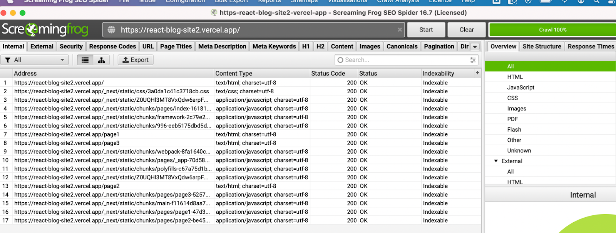Viewport: 616px width, 233px height.
Task: Open the Security tab
Action: click(x=71, y=46)
